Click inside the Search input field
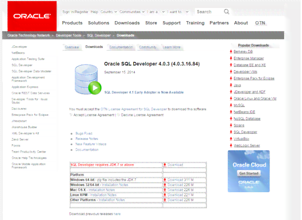The image size is (302, 220). click(x=209, y=12)
